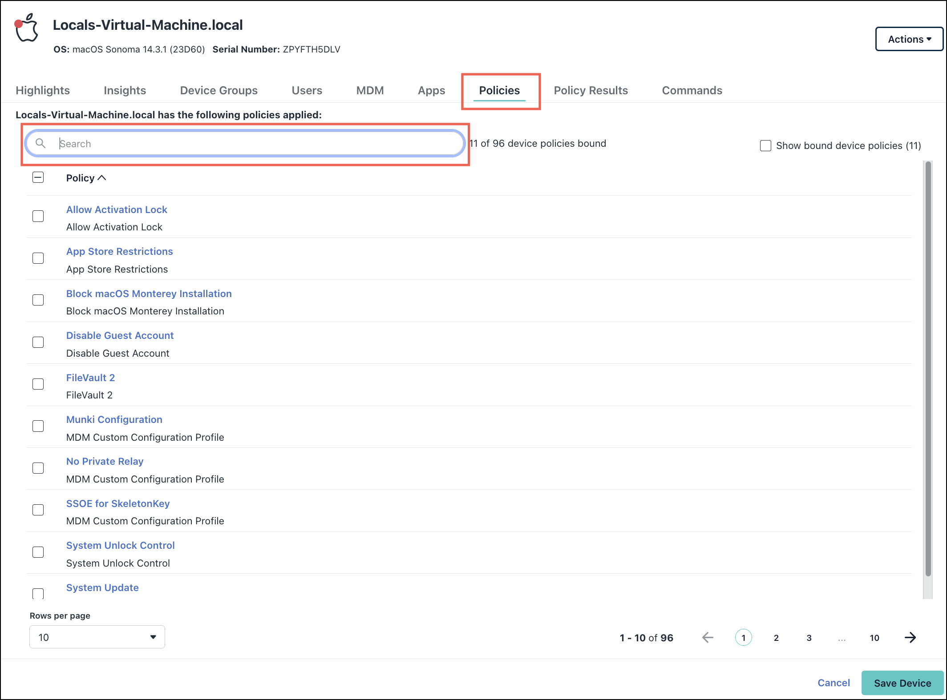947x700 pixels.
Task: Open the Device Groups tab
Action: click(219, 90)
